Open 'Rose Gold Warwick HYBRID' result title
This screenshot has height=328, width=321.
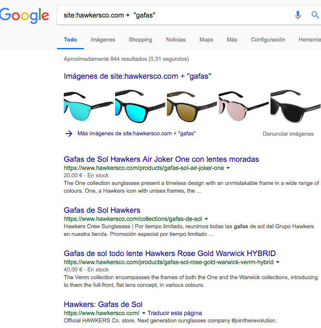pos(169,253)
